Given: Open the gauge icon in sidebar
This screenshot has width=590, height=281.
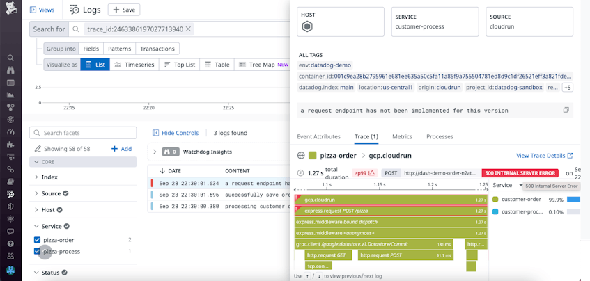Looking at the screenshot, I should [x=10, y=132].
